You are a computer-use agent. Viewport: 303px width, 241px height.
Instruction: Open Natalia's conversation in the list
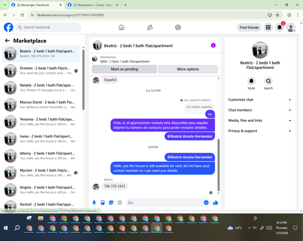click(x=41, y=88)
